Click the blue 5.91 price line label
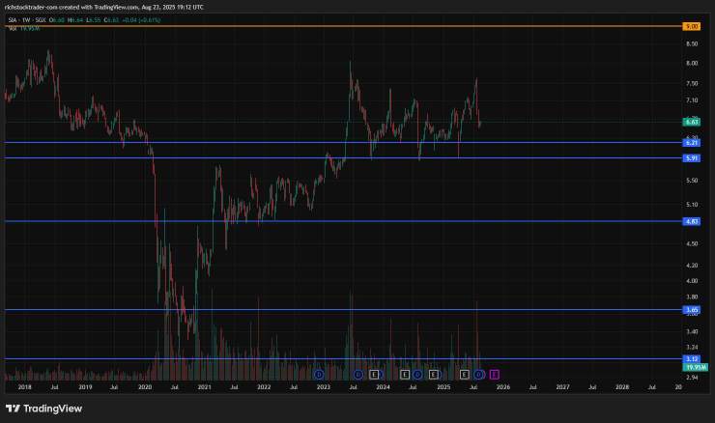The height and width of the screenshot is (423, 715). click(x=691, y=158)
